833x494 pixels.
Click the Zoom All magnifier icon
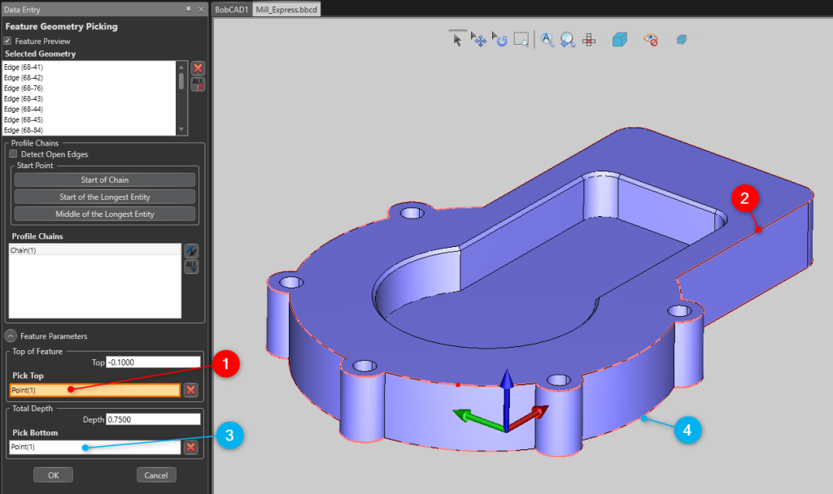547,39
